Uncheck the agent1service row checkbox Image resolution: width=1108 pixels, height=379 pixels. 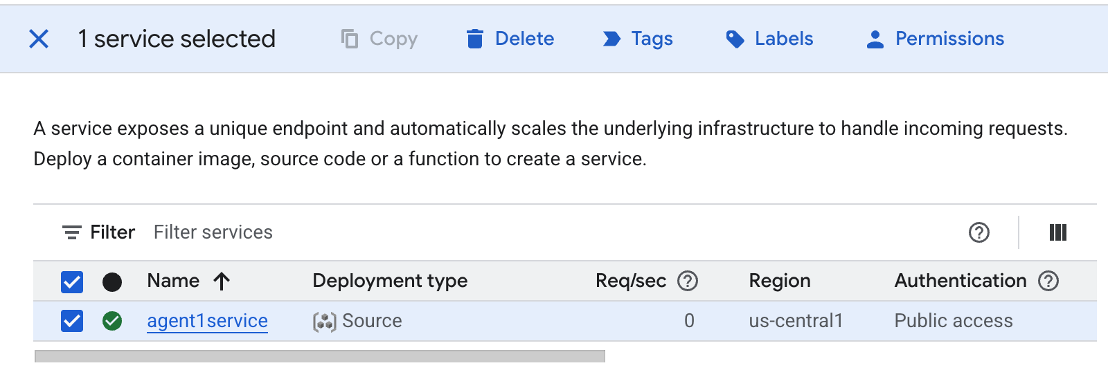click(72, 321)
